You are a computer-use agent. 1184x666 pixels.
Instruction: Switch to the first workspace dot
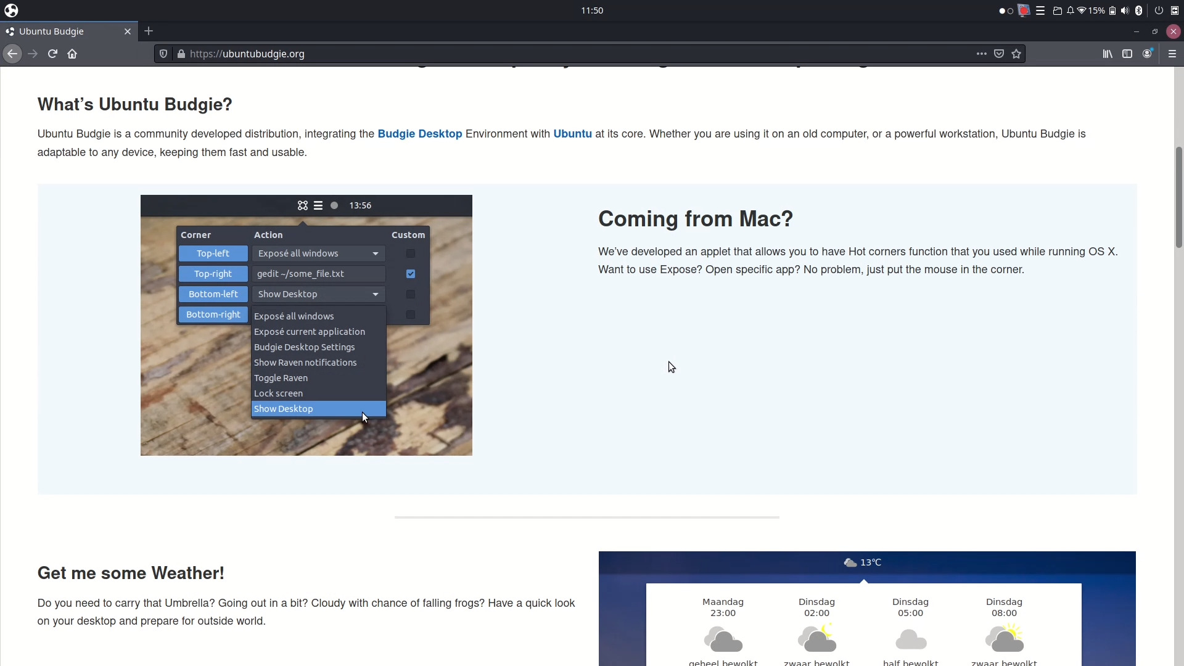coord(1002,11)
